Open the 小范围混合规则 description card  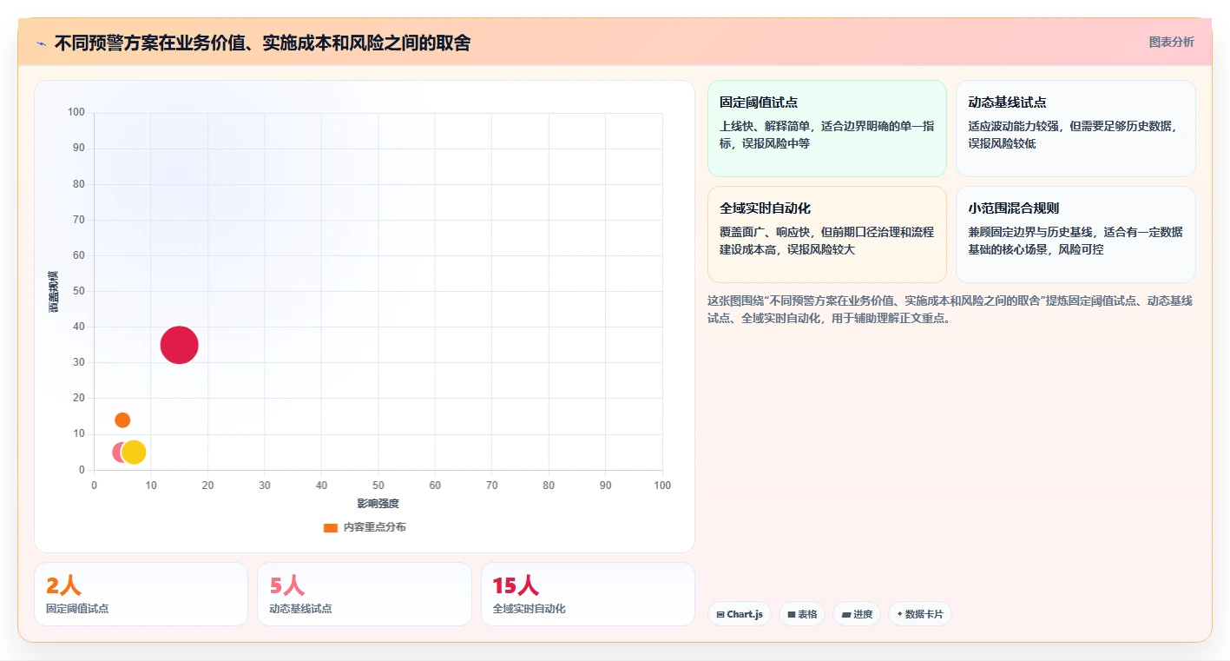point(1075,235)
